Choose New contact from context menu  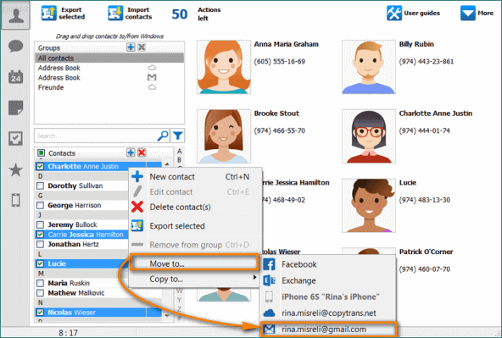tap(195, 177)
